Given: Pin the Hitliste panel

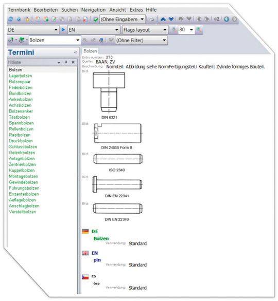Looking at the screenshot, I should (66, 62).
